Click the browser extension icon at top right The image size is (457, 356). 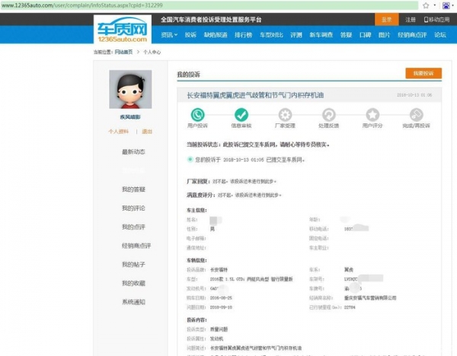pos(446,5)
